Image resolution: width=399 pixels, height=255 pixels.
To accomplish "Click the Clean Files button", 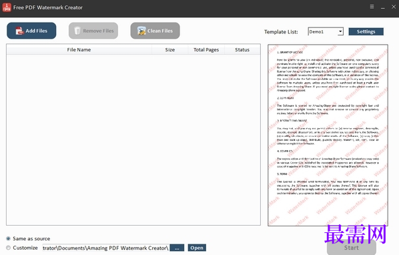I will (x=155, y=31).
